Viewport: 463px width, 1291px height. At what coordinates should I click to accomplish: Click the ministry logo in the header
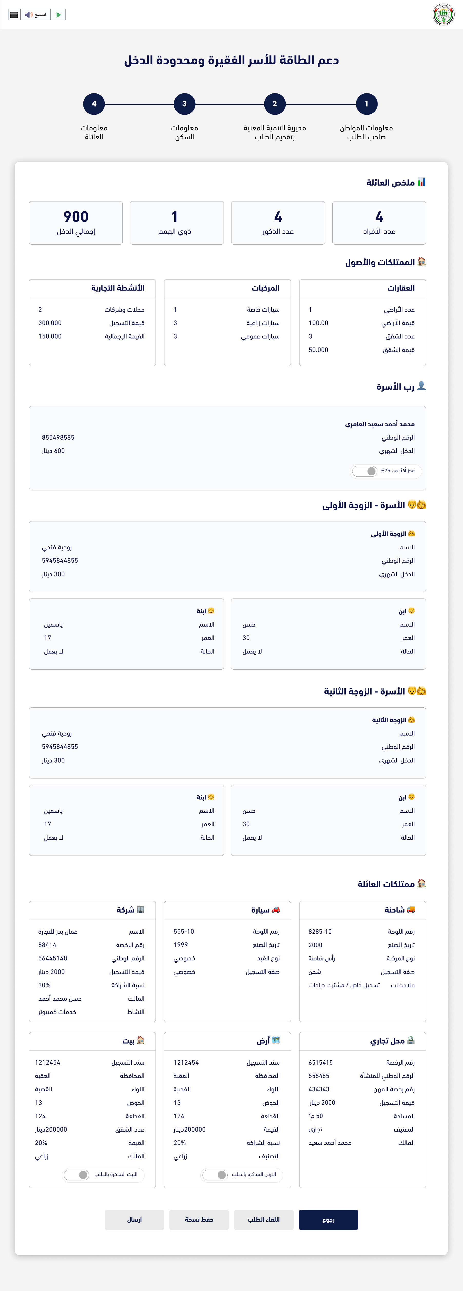[x=443, y=15]
